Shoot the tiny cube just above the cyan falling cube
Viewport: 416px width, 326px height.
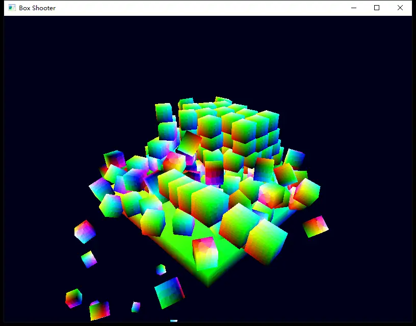[x=161, y=269]
